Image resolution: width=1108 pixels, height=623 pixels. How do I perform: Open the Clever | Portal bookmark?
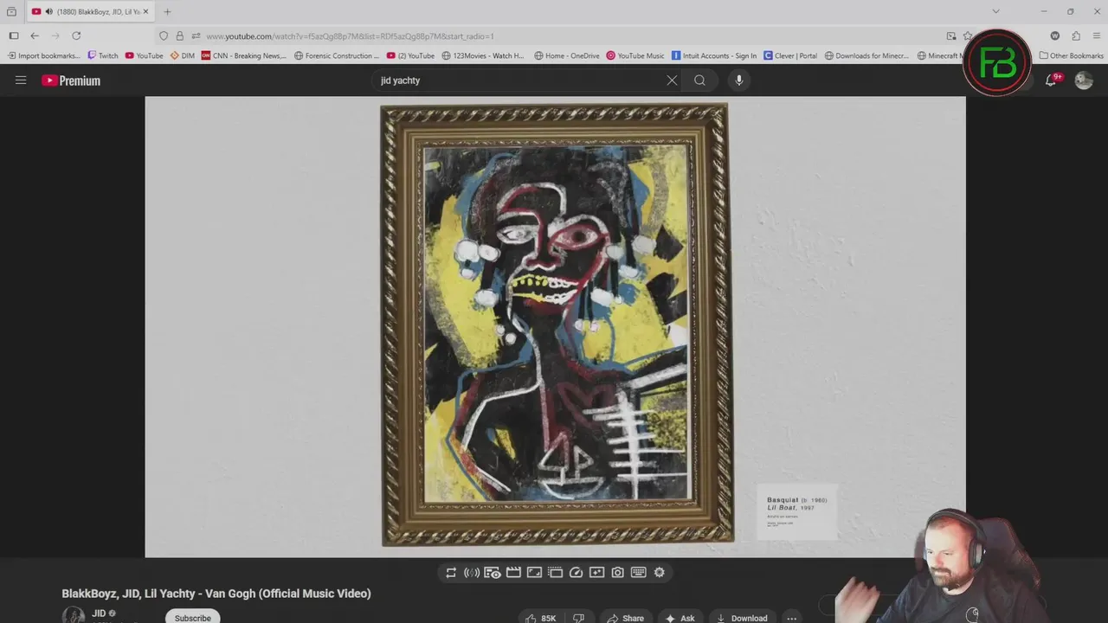790,55
